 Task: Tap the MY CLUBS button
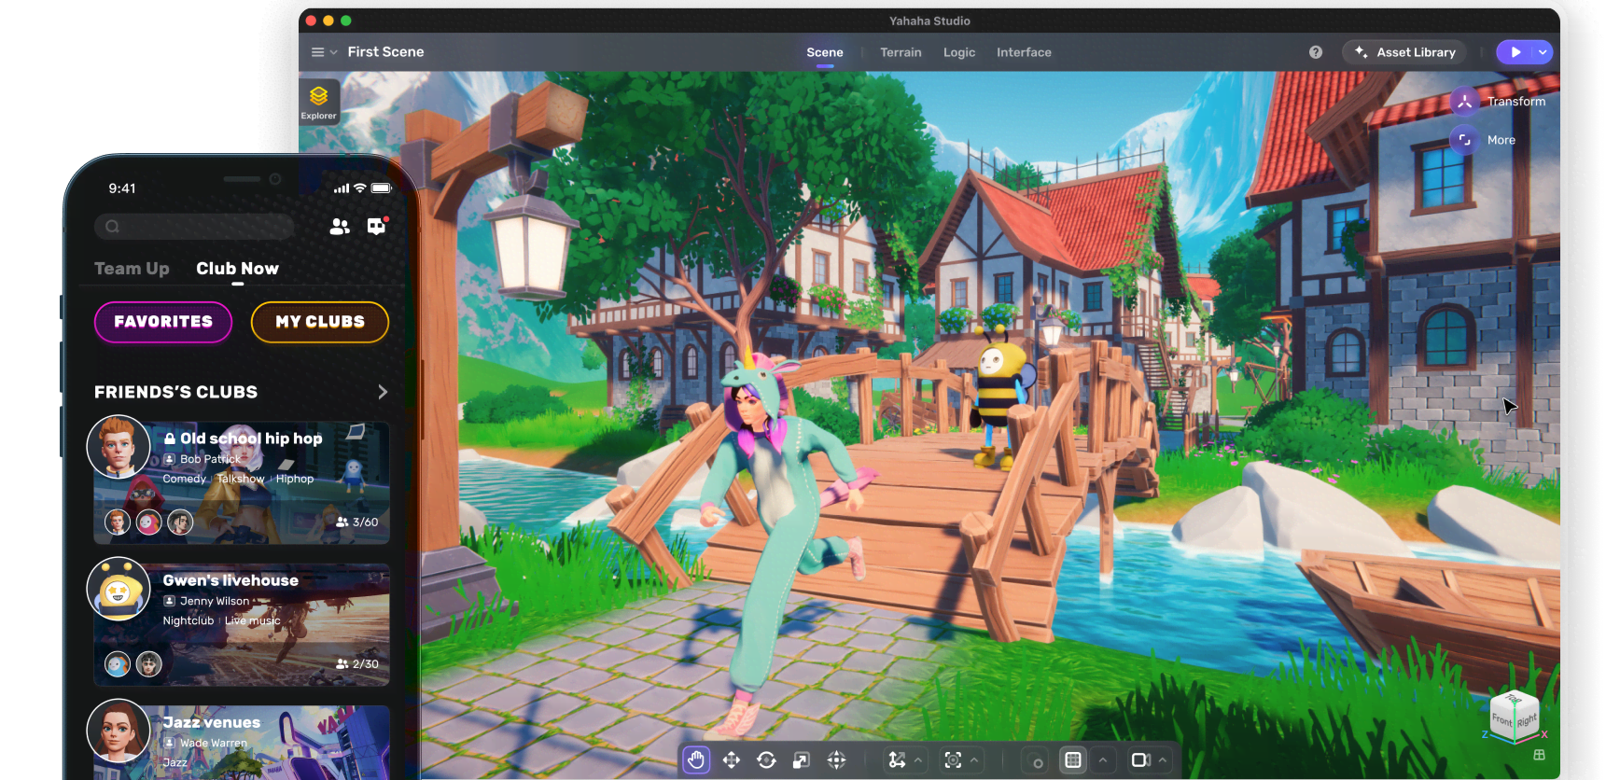pos(320,322)
